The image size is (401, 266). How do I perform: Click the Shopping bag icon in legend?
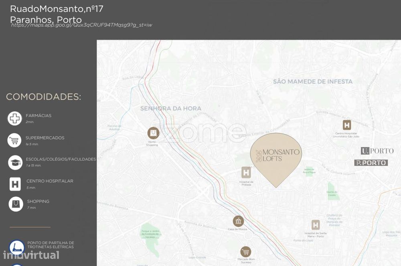click(x=16, y=204)
